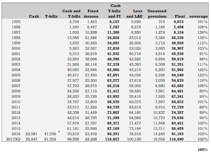The width and height of the screenshot is (211, 156).
Task: Select 2001 coverage value 91%
Action: pos(204,54)
